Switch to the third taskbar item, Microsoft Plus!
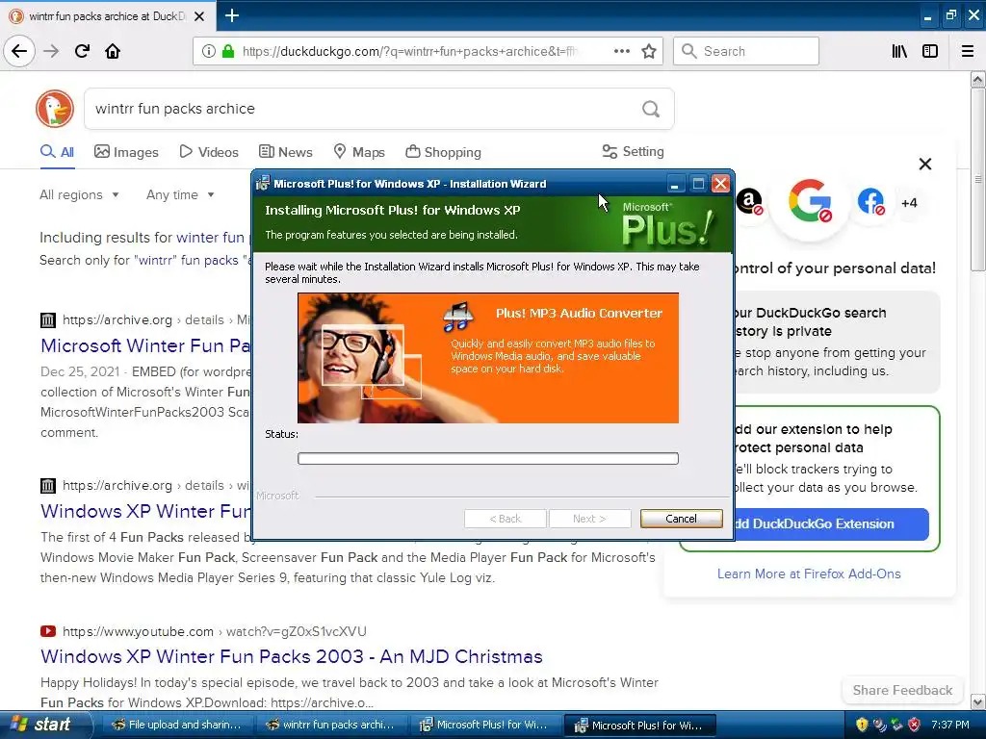Viewport: 986px width, 739px height. coord(485,725)
